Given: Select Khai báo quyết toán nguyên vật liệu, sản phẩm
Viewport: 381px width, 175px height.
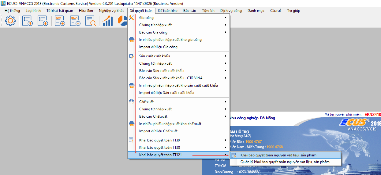Looking at the screenshot, I should click(x=278, y=155).
